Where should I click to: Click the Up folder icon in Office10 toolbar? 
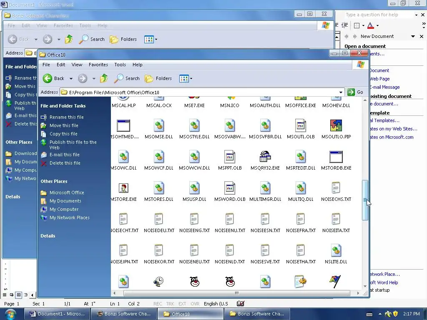104,78
